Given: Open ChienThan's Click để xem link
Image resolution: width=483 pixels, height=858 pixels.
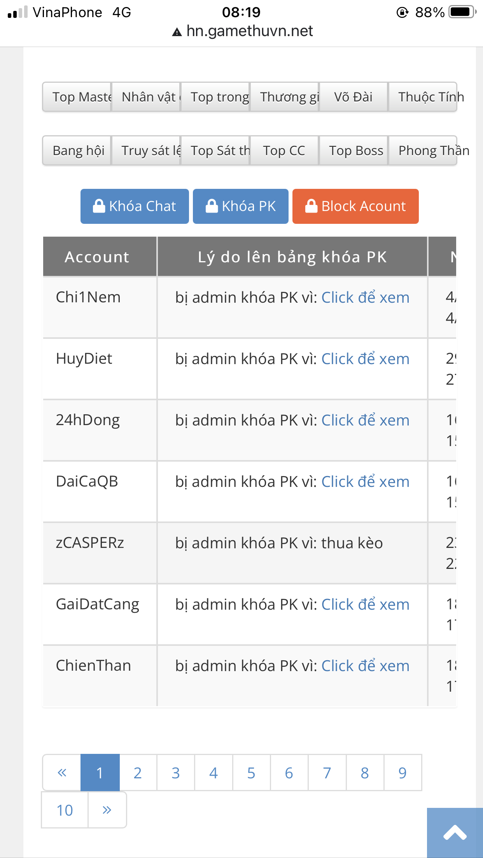Looking at the screenshot, I should click(x=365, y=666).
